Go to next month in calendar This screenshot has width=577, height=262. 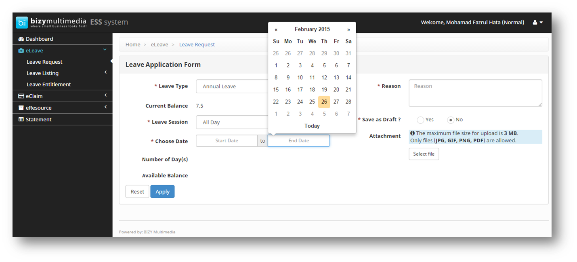point(348,29)
